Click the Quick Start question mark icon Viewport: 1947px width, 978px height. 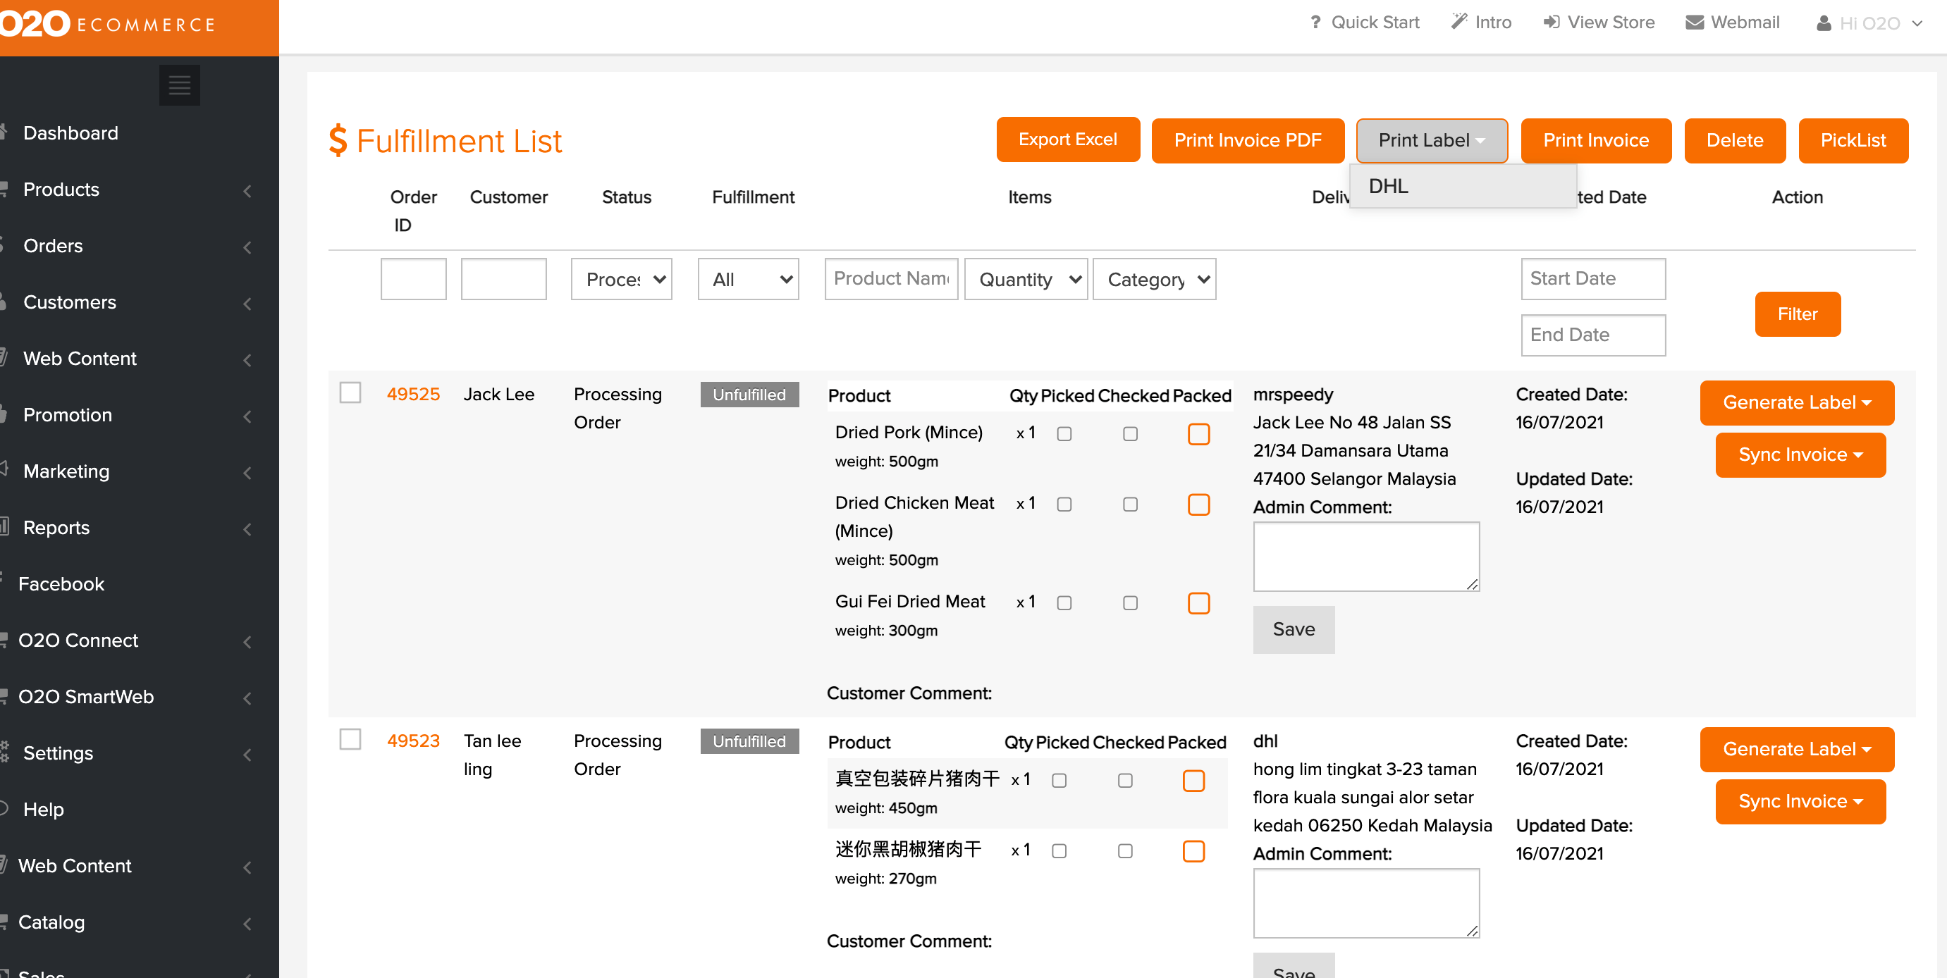point(1315,23)
